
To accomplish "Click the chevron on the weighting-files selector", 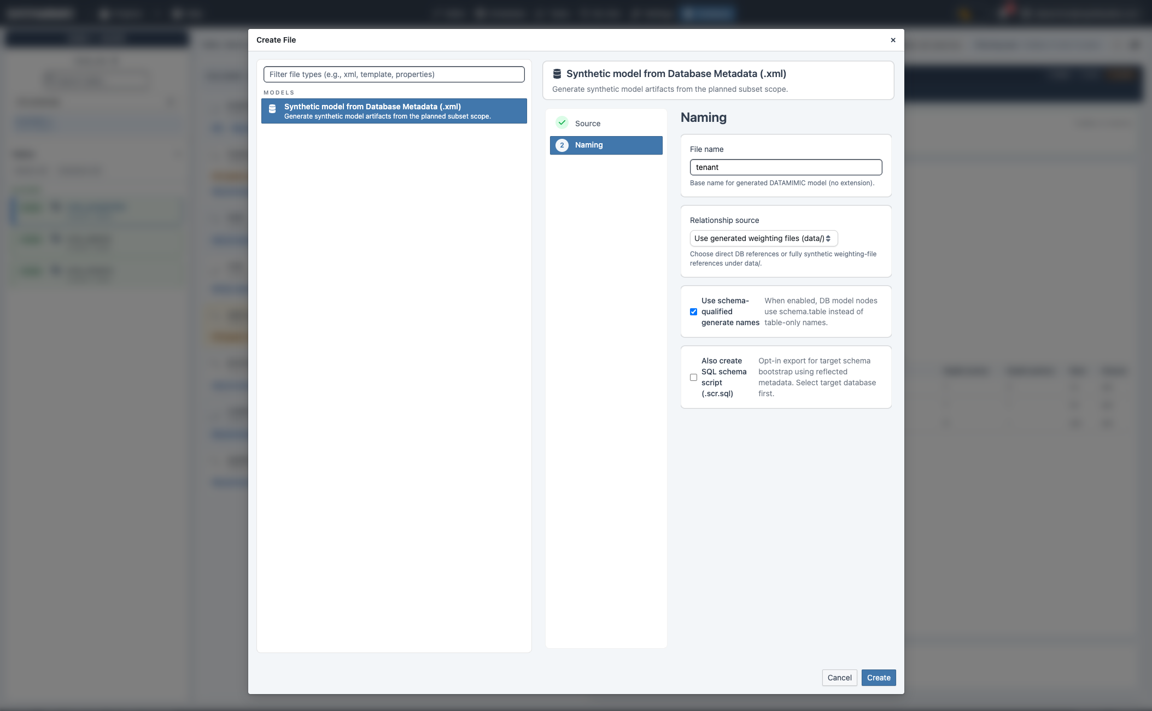I will click(x=829, y=238).
